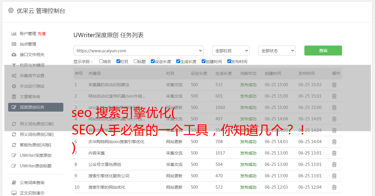Click the edit icon for UWriter深度原创

(x=14, y=155)
